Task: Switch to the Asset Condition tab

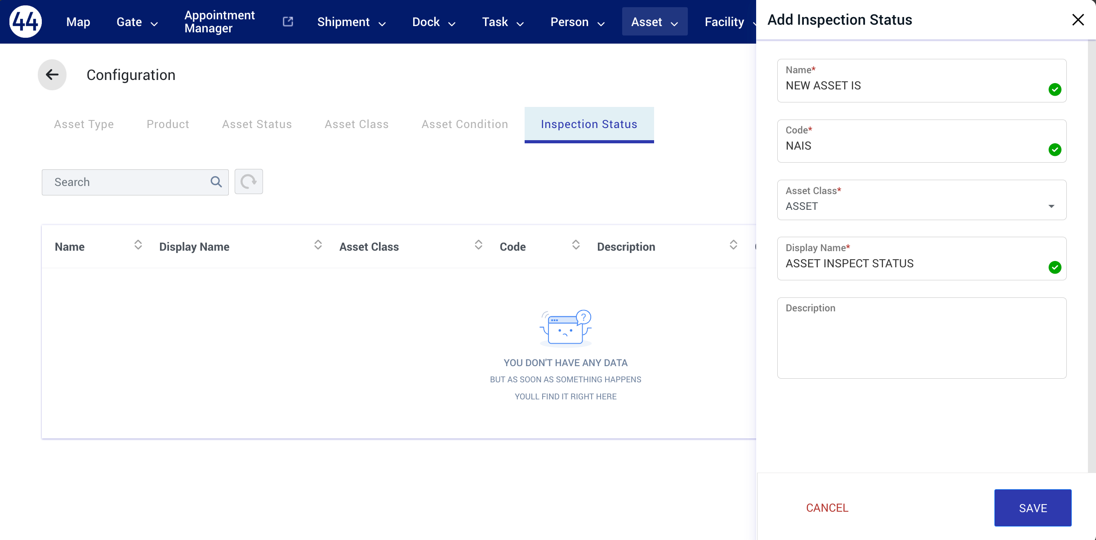Action: click(464, 124)
